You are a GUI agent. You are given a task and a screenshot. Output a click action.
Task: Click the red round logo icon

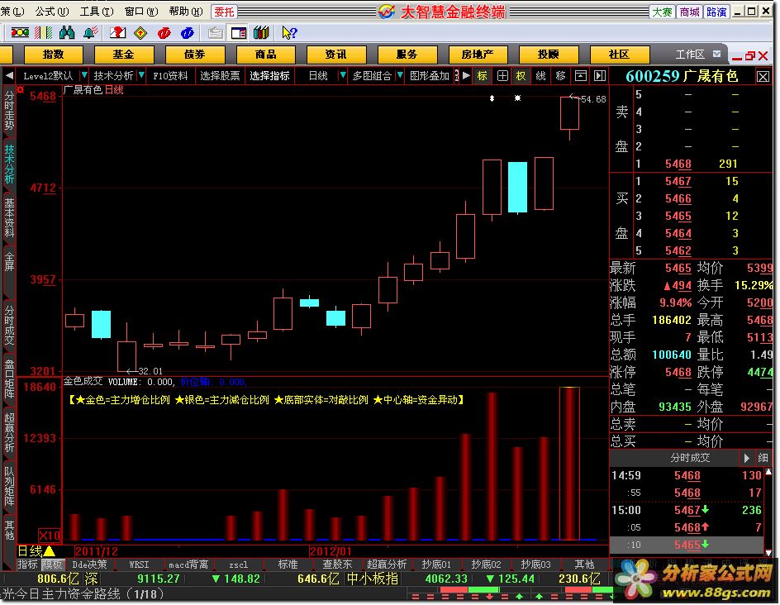[x=164, y=33]
